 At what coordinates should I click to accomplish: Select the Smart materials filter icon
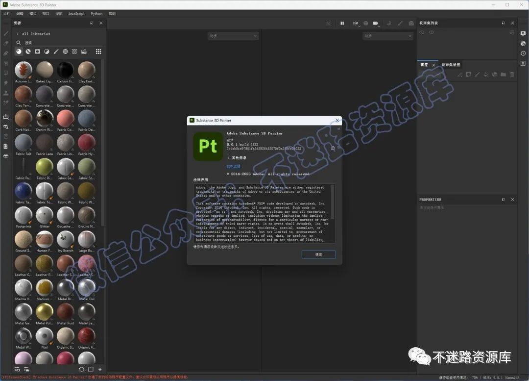point(28,51)
